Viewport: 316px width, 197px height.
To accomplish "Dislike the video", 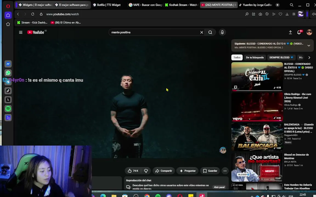I will coord(146,171).
